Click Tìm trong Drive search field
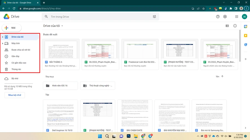The image size is (250, 140). pyautogui.click(x=101, y=17)
